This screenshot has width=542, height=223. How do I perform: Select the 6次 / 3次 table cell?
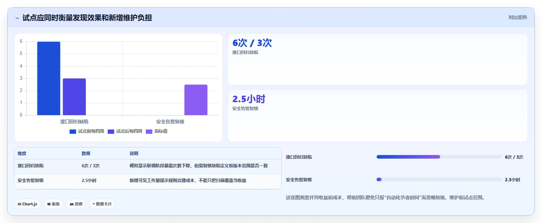click(91, 166)
